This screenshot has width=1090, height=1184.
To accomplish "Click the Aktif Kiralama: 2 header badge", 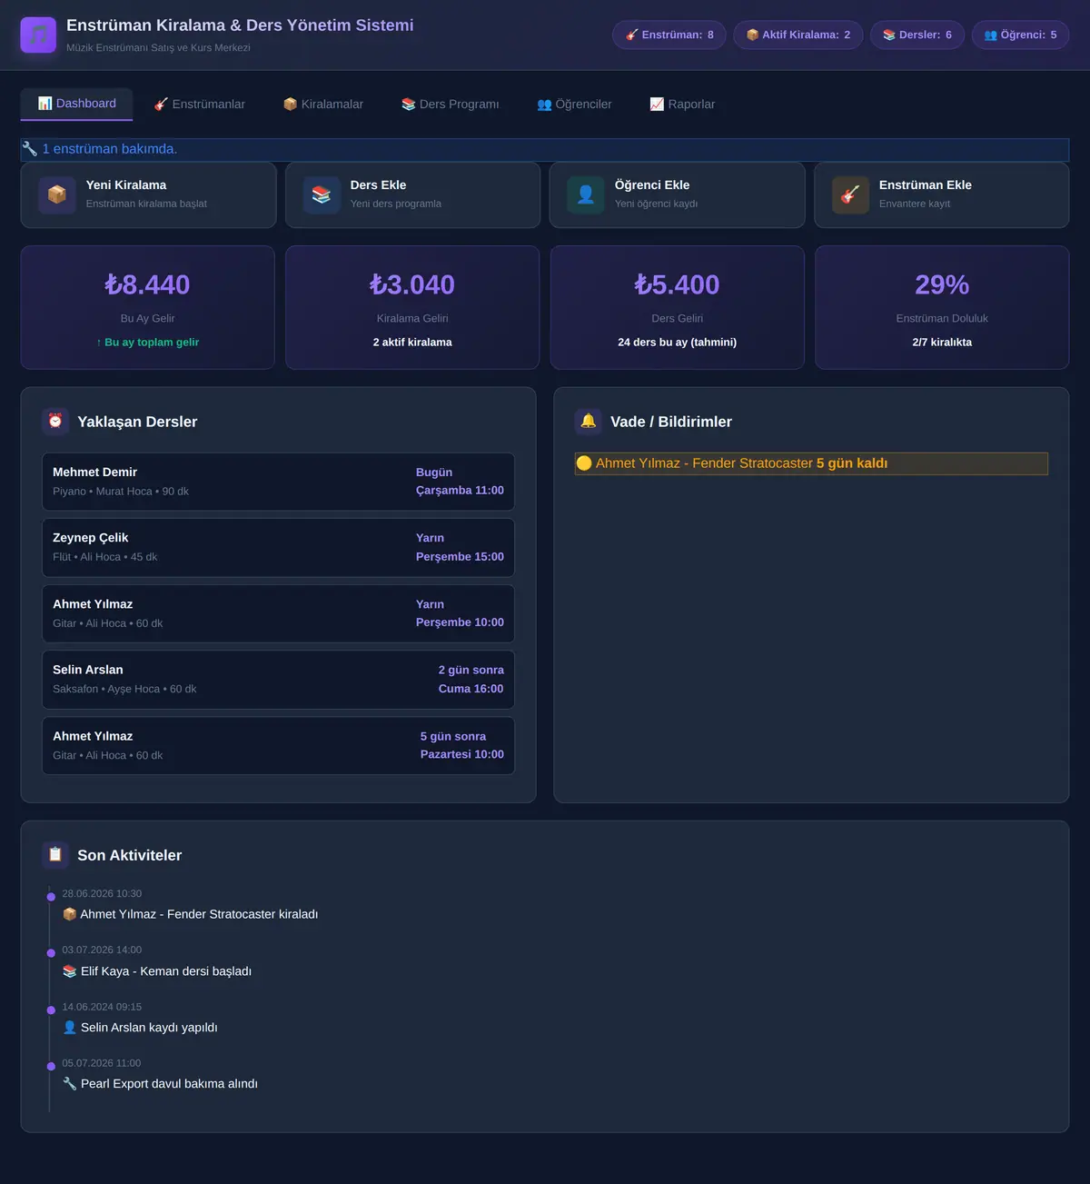I will (798, 35).
